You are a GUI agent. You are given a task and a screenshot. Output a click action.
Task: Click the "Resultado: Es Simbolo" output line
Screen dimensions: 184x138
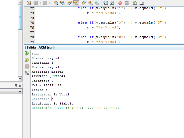click(x=53, y=104)
